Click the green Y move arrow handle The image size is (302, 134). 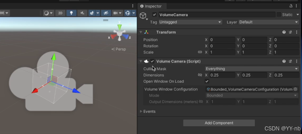tap(54, 56)
